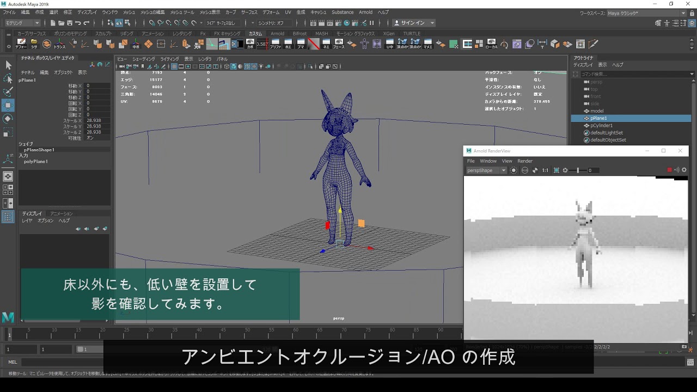Open the perspShape camera dropdown in RenderView
This screenshot has width=697, height=392.
point(486,170)
